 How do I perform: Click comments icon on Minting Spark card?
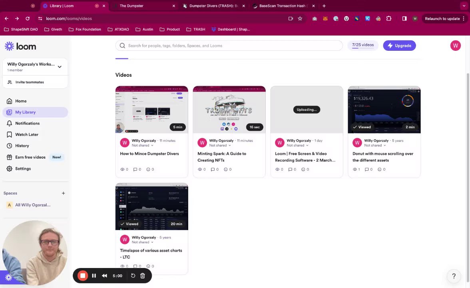[x=213, y=170]
